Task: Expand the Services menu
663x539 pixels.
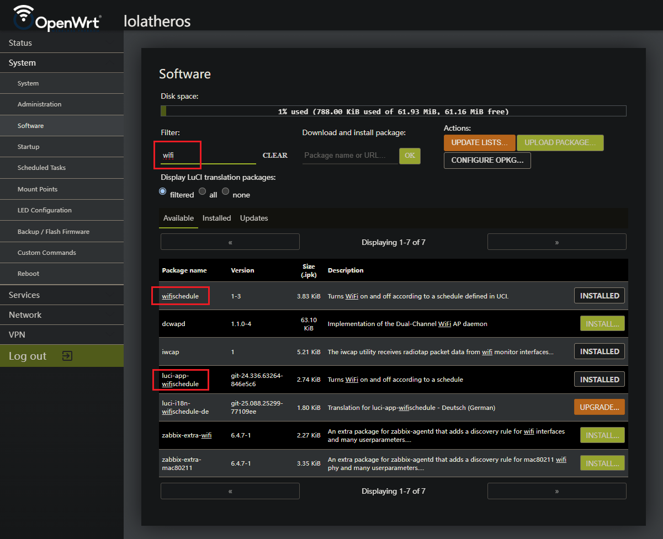Action: [62, 295]
